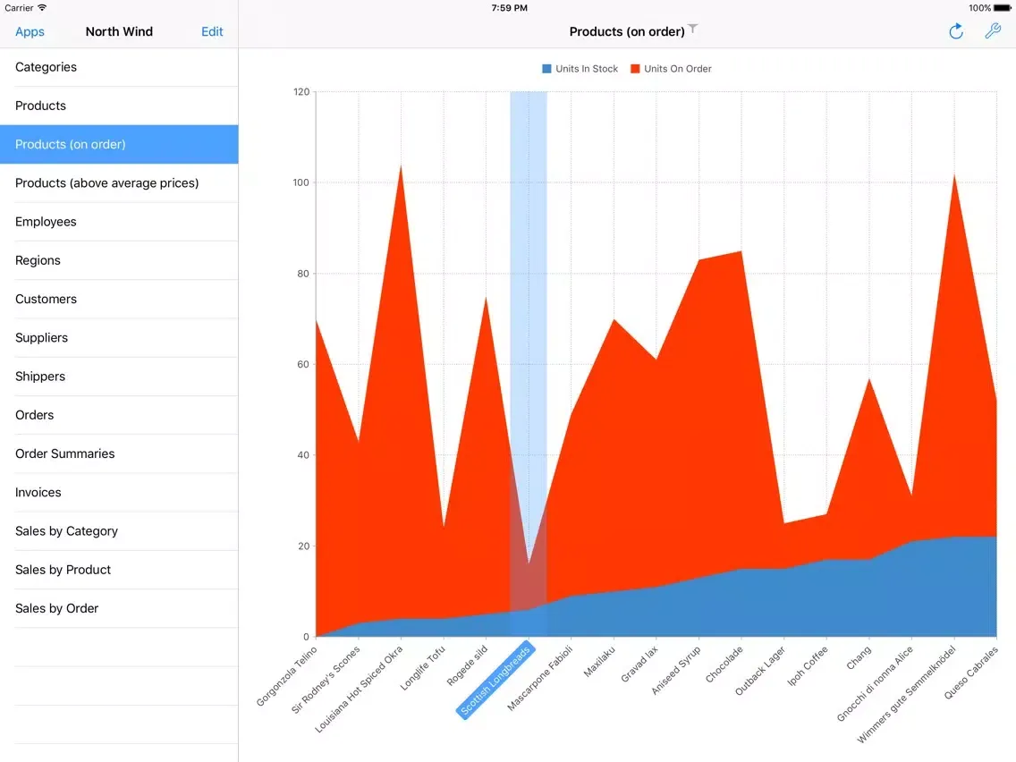
Task: Toggle the Units In Stock legend swatch
Action: pos(546,69)
